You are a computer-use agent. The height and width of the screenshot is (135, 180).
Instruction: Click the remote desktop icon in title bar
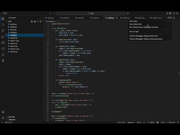tap(5, 13)
